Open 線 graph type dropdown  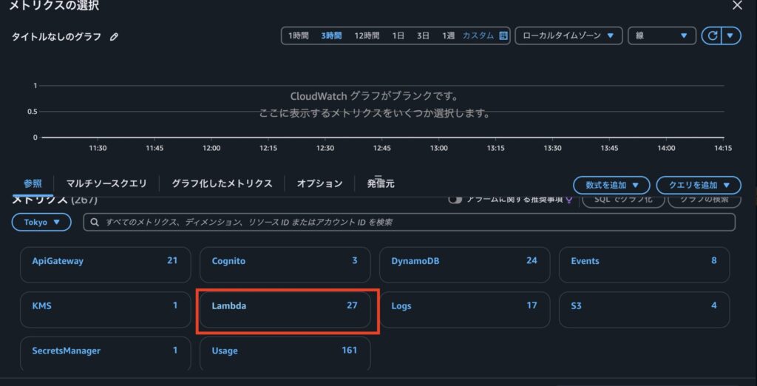(x=662, y=35)
